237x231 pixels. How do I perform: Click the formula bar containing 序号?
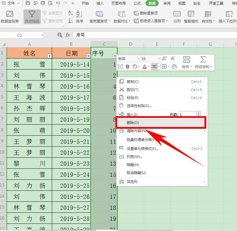(155, 35)
